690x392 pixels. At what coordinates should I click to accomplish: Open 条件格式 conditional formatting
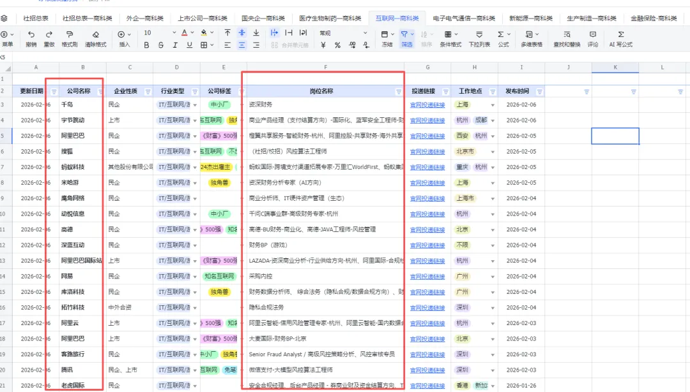point(450,39)
